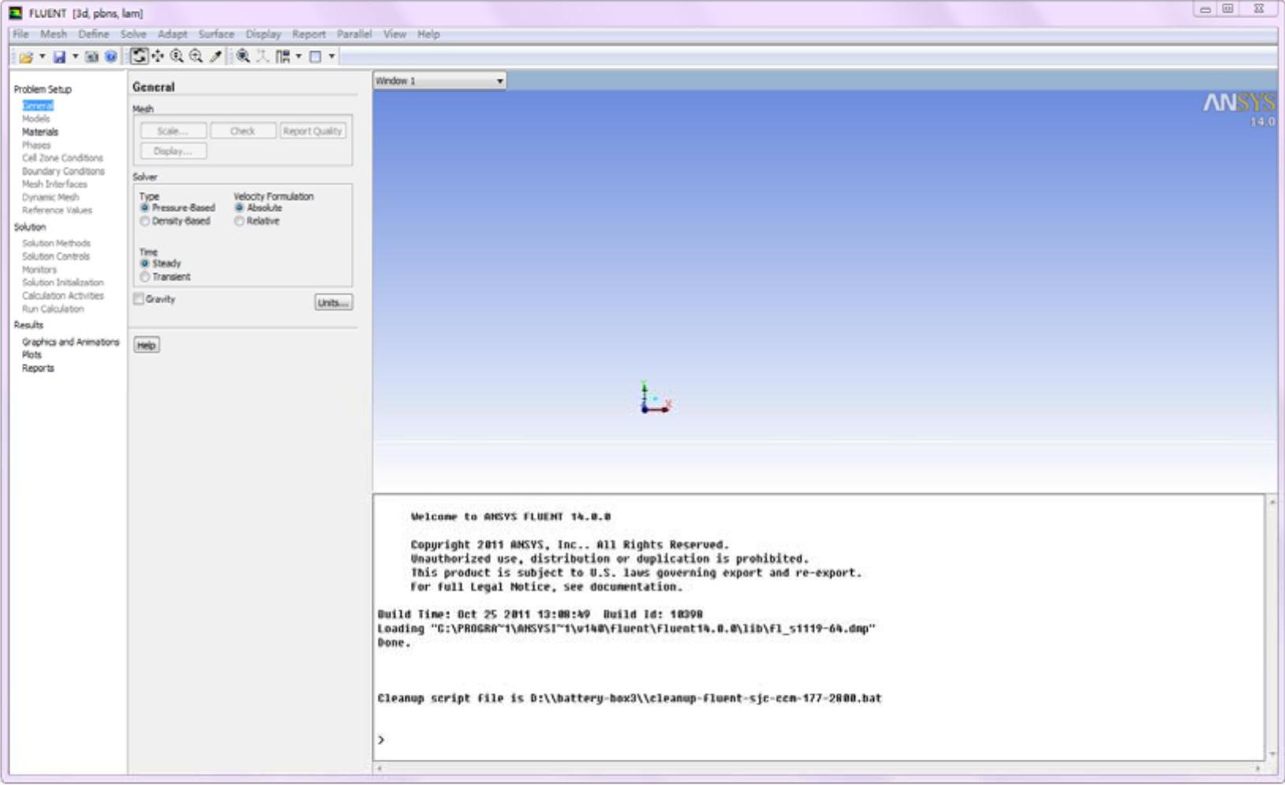This screenshot has height=785, width=1285.
Task: Click the camera save-picture toolbar icon
Action: (92, 57)
